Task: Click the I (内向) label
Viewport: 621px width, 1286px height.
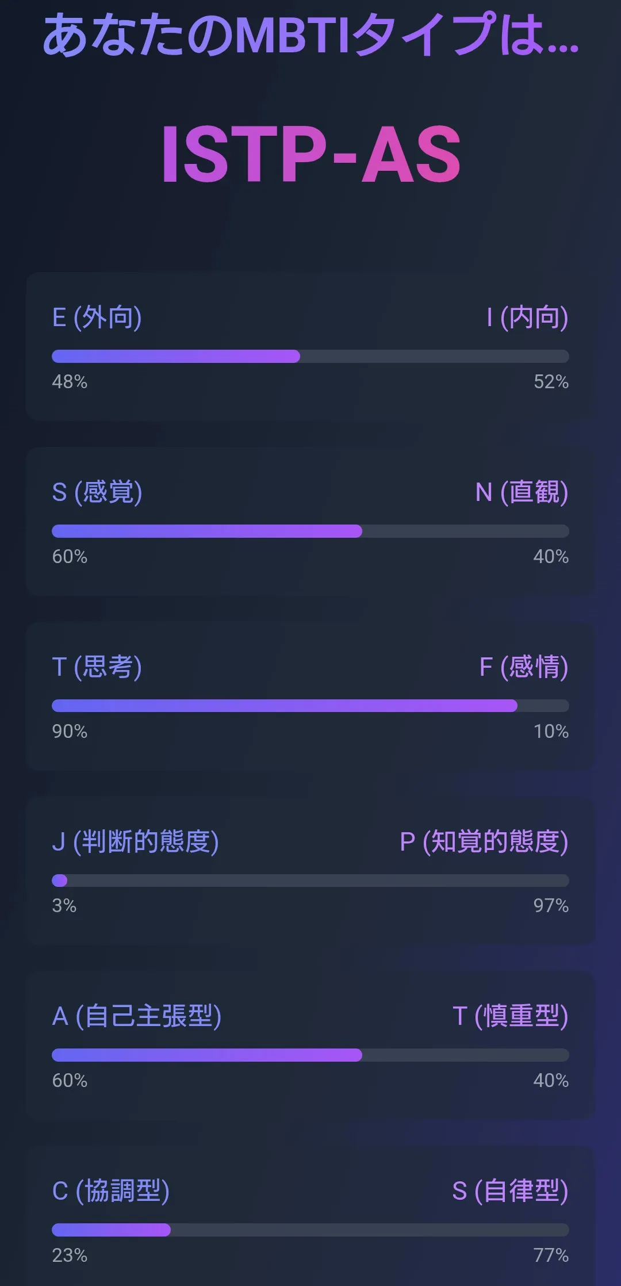Action: [x=527, y=317]
